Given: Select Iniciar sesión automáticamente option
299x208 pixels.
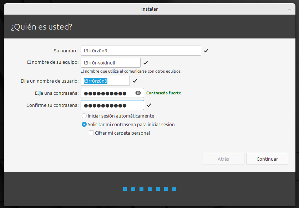Looking at the screenshot, I should click(84, 116).
